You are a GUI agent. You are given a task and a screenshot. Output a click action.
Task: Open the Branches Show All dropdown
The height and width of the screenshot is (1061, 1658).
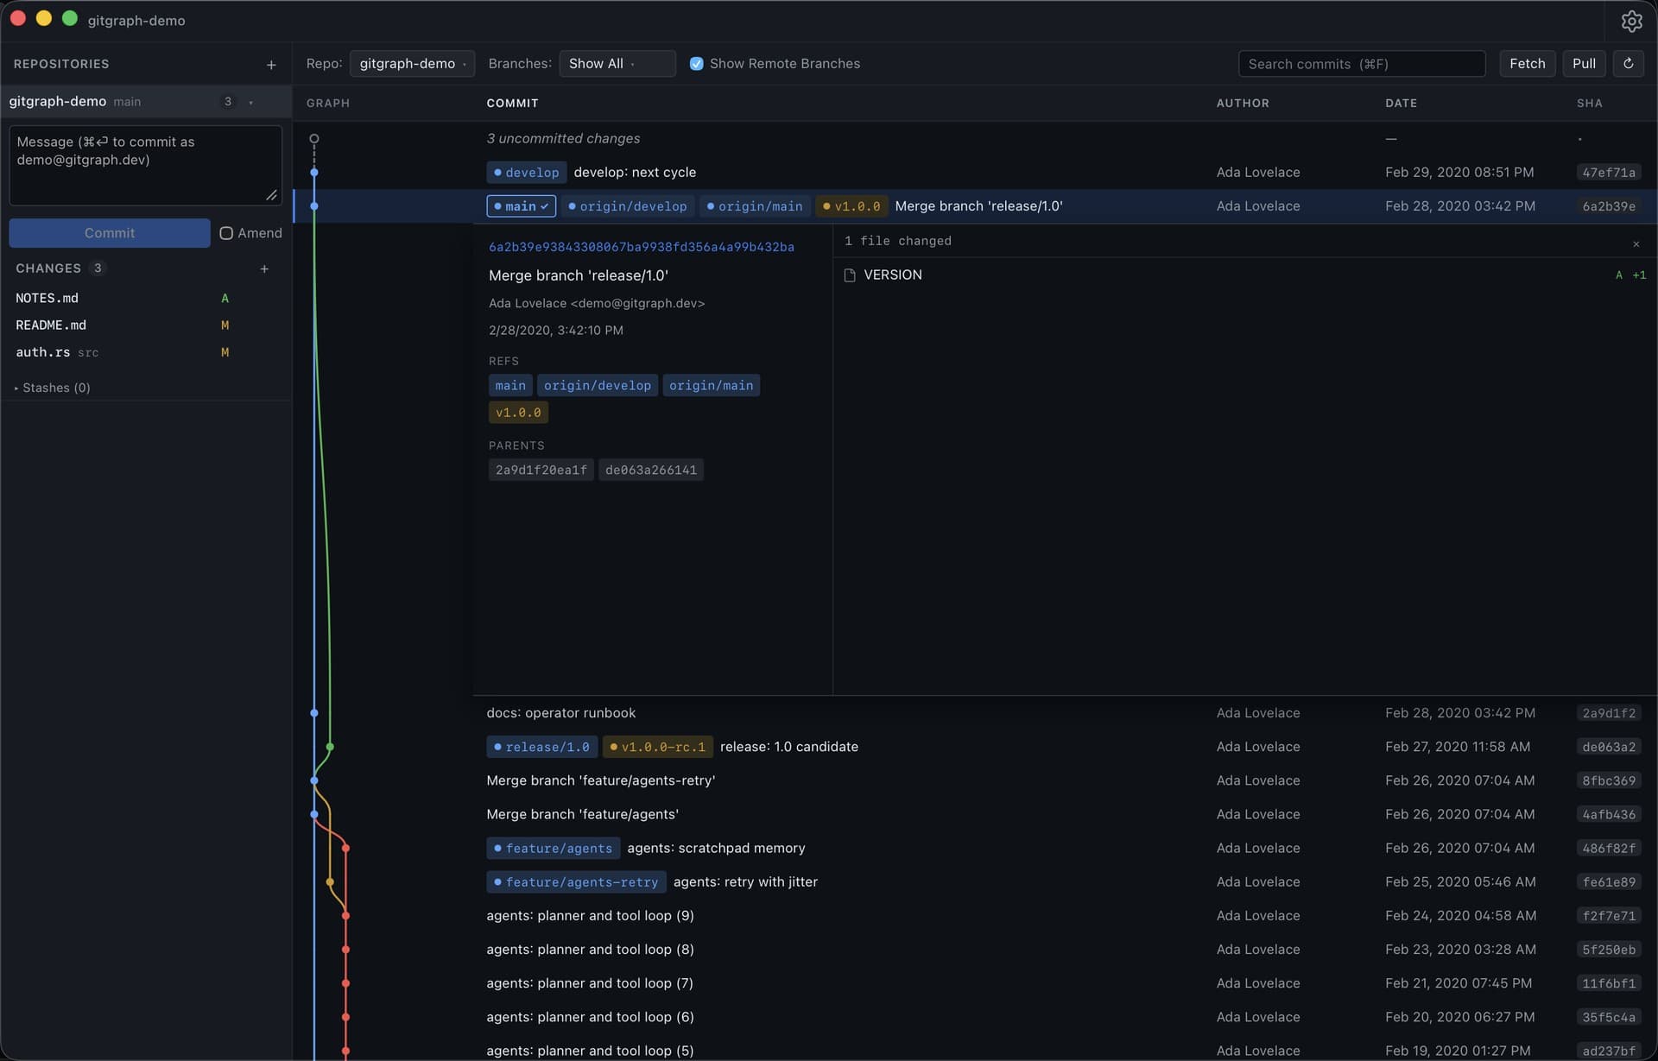point(617,64)
